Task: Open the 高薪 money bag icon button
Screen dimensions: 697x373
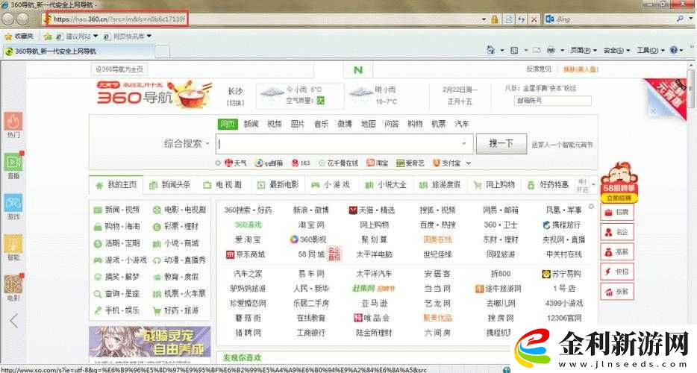Action: 617,252
